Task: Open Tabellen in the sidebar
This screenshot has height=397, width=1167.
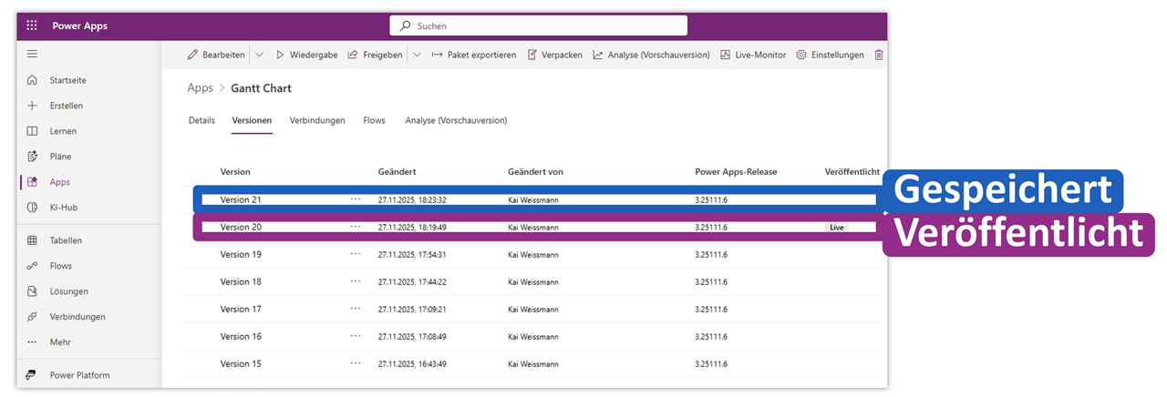Action: point(66,240)
